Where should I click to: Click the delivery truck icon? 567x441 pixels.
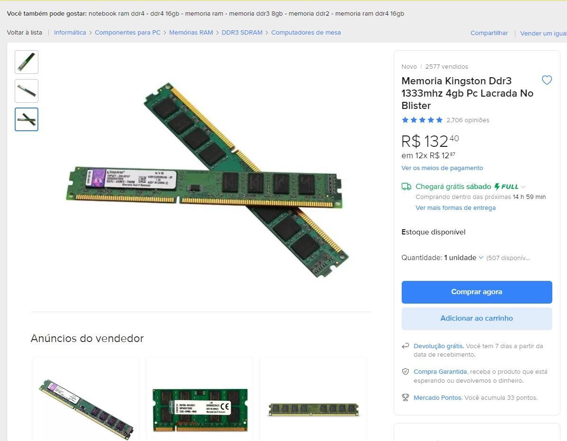[x=406, y=187]
